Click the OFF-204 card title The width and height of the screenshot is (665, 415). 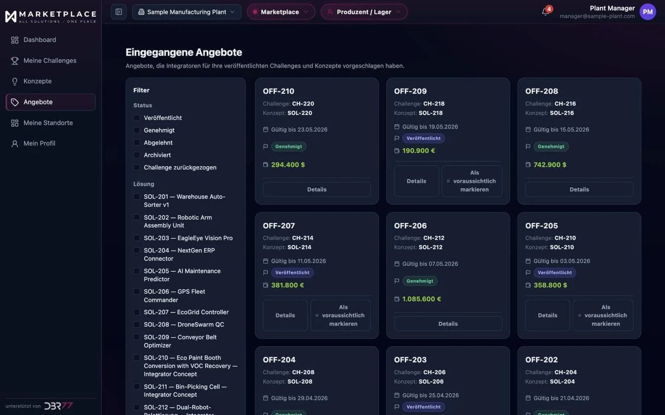pyautogui.click(x=279, y=360)
